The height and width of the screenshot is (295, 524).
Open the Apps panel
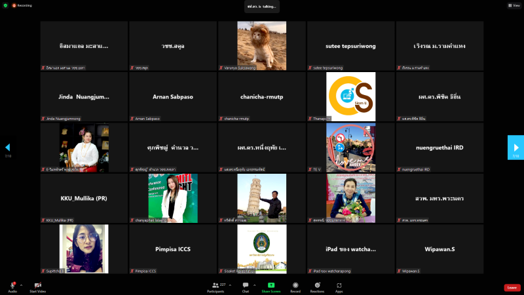coord(339,286)
